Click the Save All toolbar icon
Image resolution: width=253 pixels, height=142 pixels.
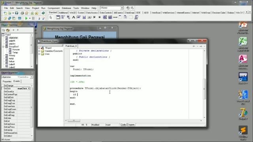pos(22,13)
